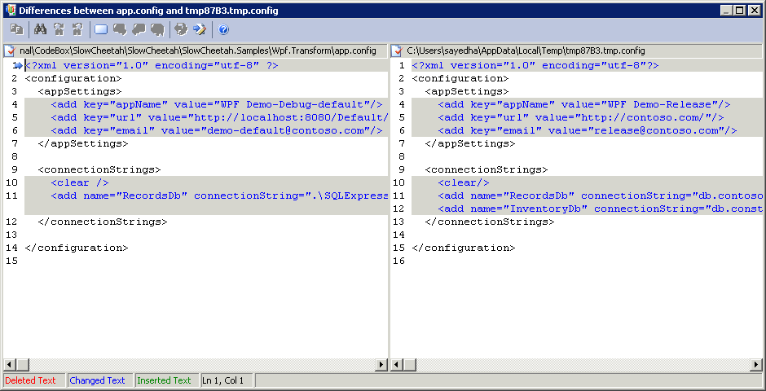Click the second binoculars icon, with arrows, in the toolbar
Screen dimensions: 766x391
click(x=59, y=30)
